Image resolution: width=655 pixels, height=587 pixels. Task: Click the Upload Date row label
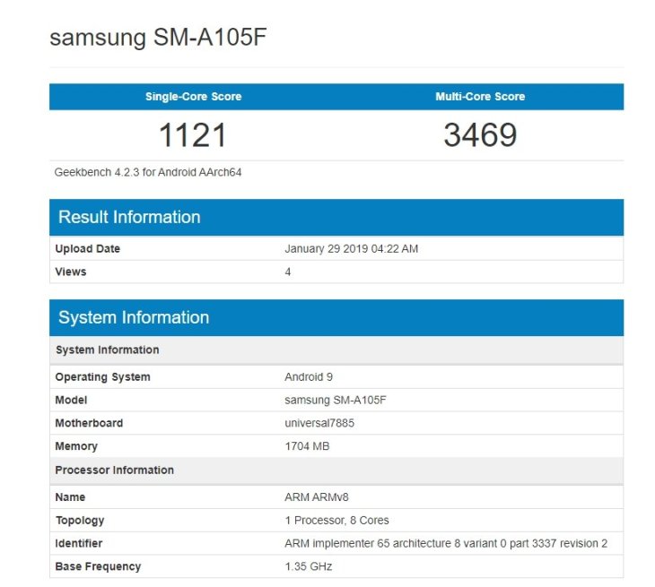[88, 249]
